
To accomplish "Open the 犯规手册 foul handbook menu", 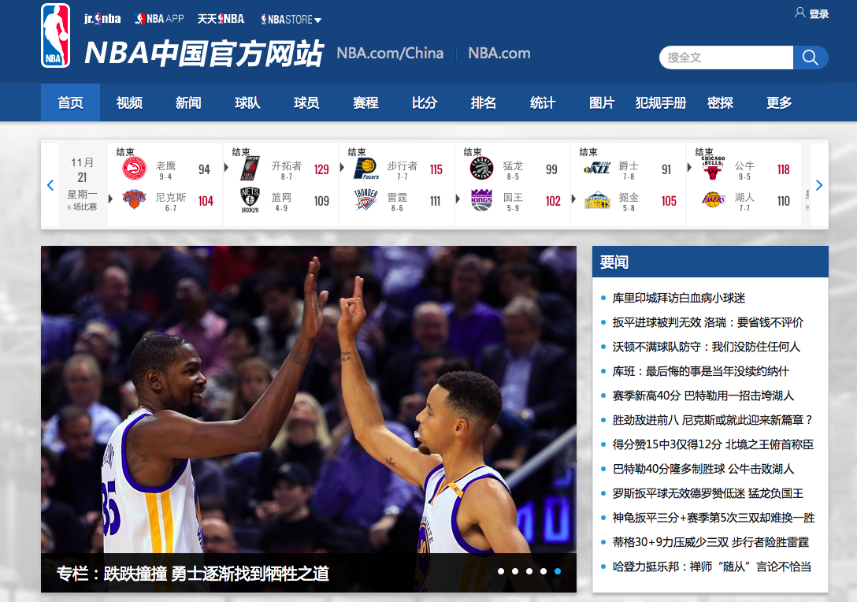I will click(x=661, y=102).
